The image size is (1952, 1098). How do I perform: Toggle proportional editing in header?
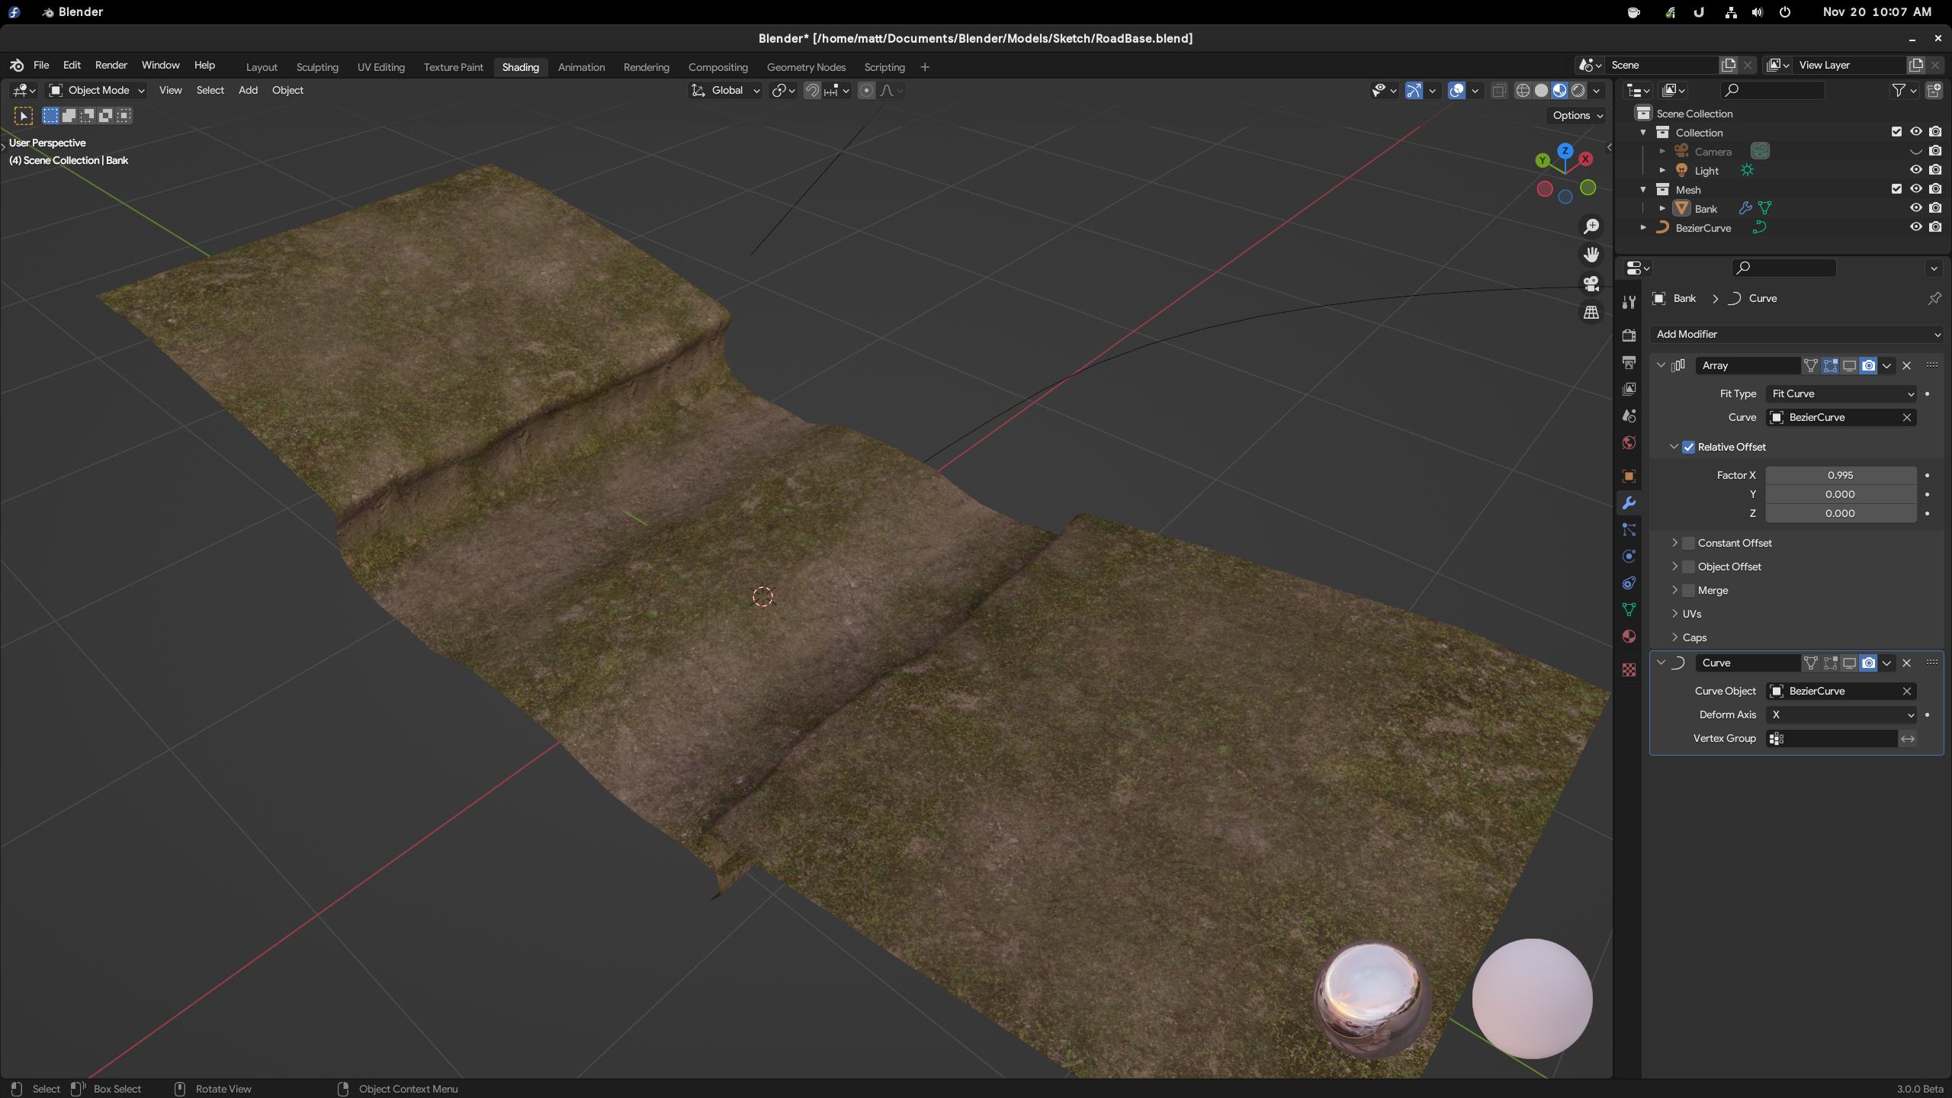pyautogui.click(x=866, y=90)
